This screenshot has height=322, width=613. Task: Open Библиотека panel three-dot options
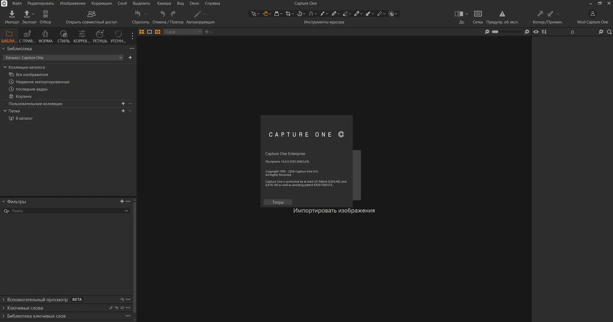(x=132, y=49)
